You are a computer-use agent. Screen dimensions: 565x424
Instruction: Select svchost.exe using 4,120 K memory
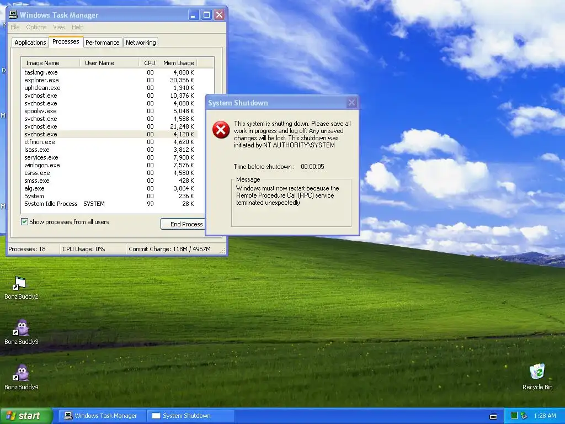(x=109, y=134)
